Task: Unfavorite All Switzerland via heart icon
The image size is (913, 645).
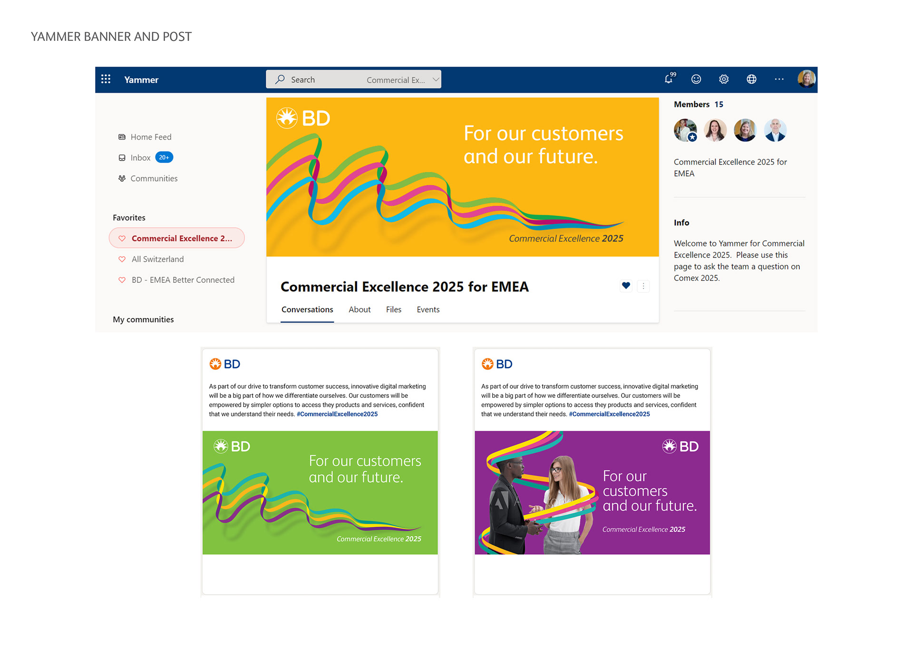Action: pos(122,259)
